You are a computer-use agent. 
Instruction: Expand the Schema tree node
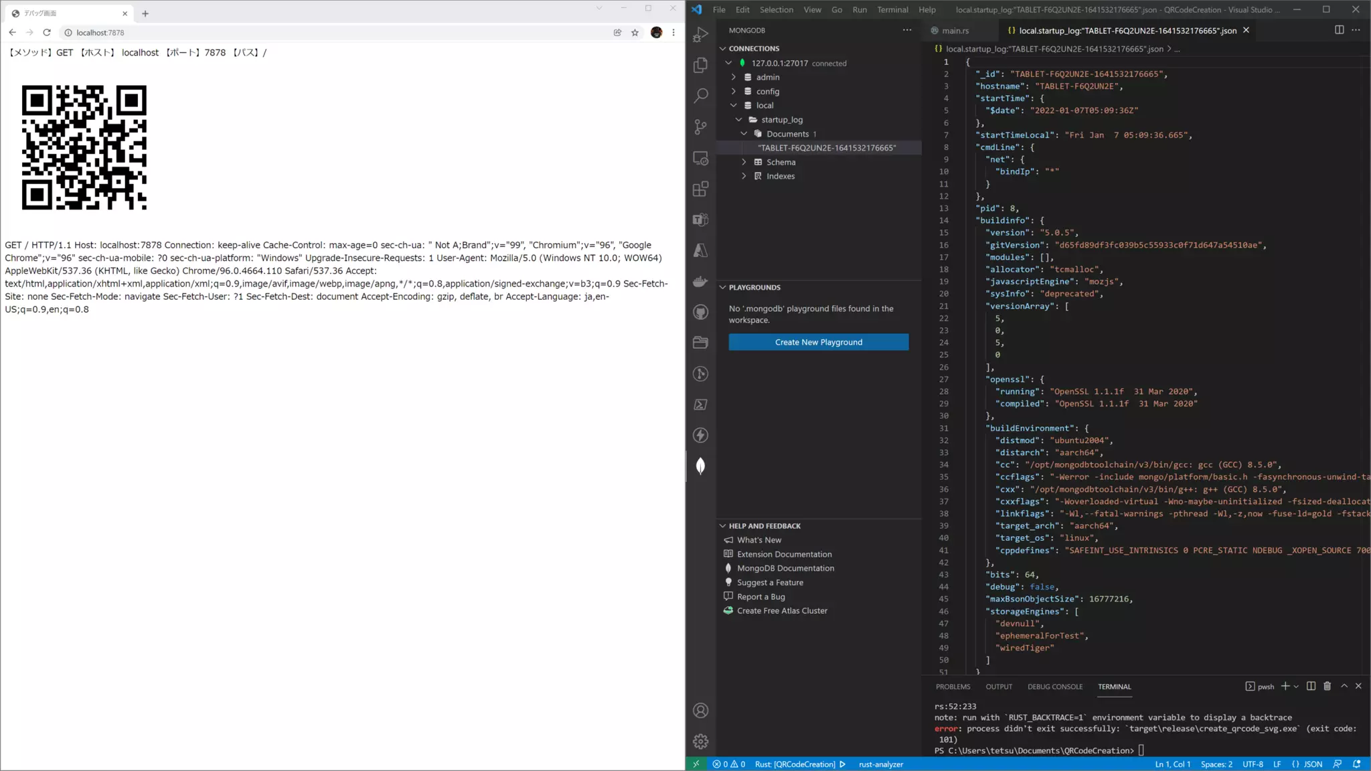(744, 162)
